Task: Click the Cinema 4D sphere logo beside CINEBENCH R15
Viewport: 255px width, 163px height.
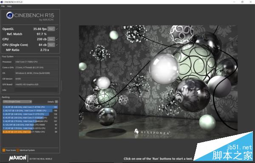Action: pyautogui.click(x=10, y=15)
